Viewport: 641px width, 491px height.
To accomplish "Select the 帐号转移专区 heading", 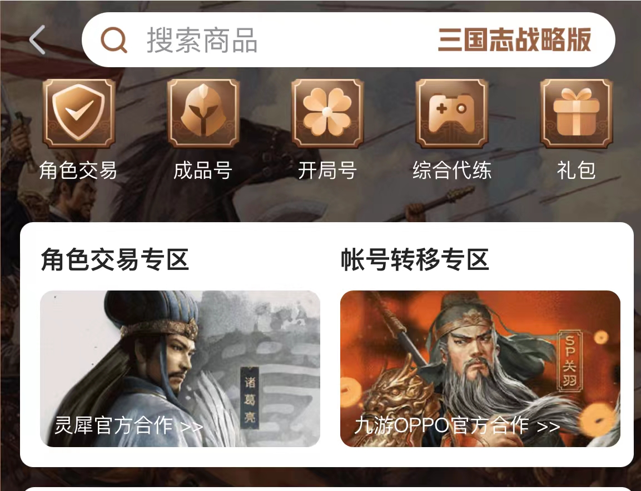I will pos(415,259).
